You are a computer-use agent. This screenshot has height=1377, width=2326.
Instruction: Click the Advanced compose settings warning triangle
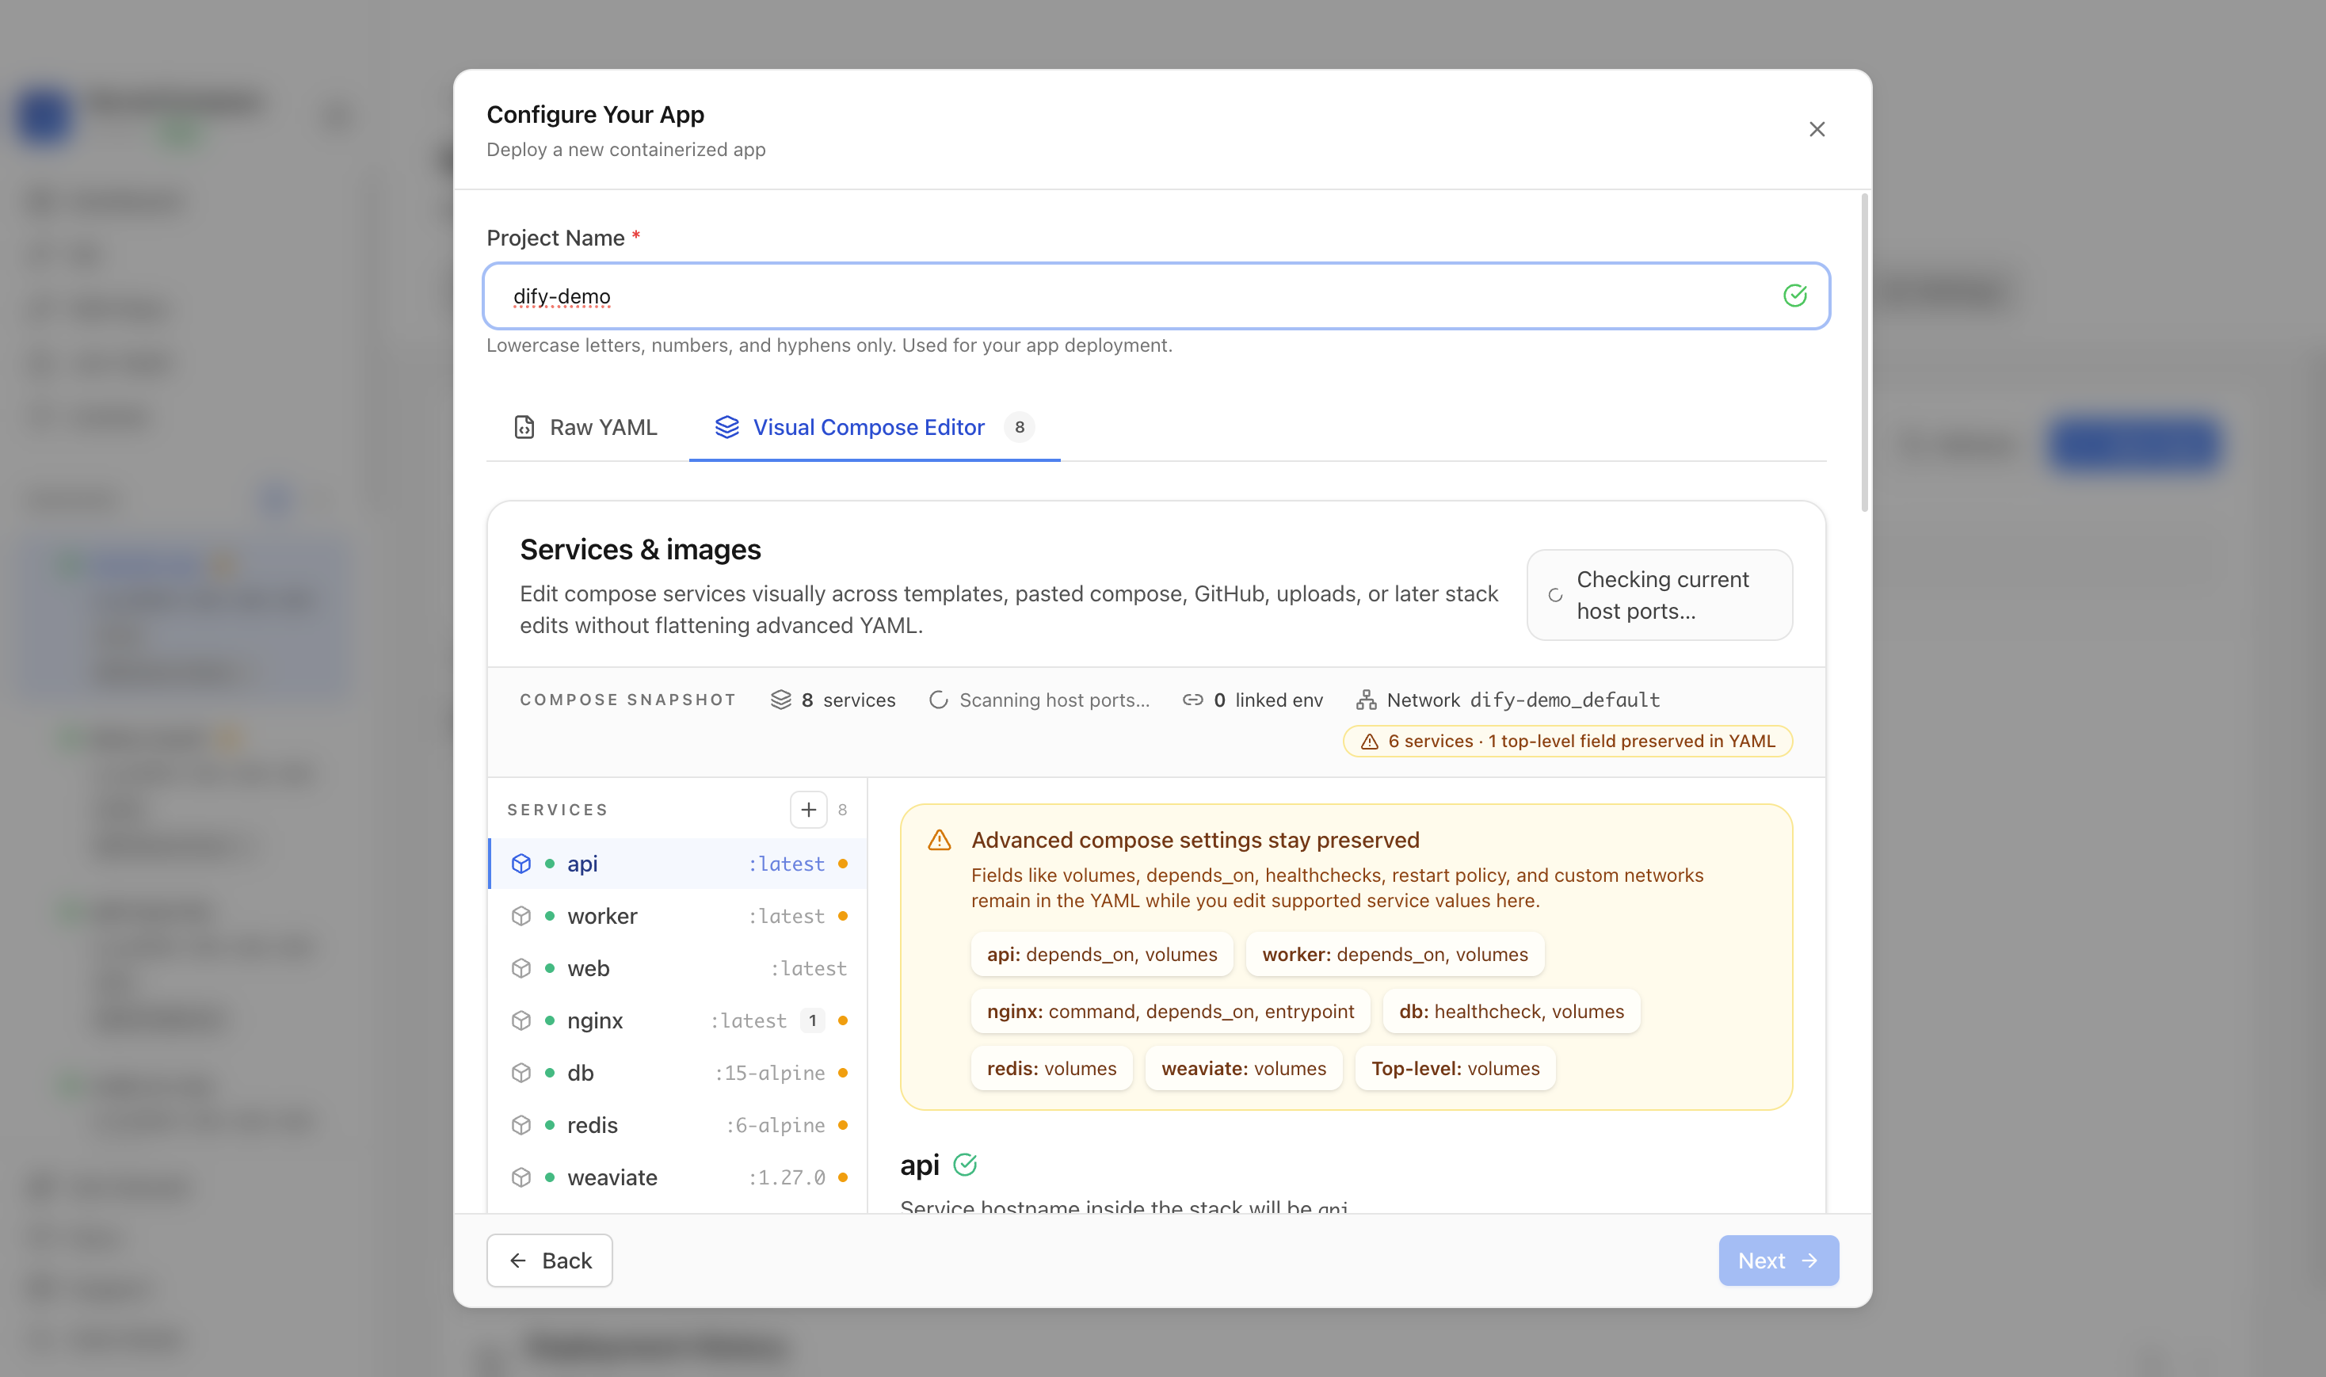coord(939,840)
